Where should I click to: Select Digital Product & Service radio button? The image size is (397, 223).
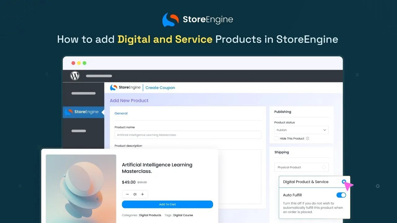[344, 182]
